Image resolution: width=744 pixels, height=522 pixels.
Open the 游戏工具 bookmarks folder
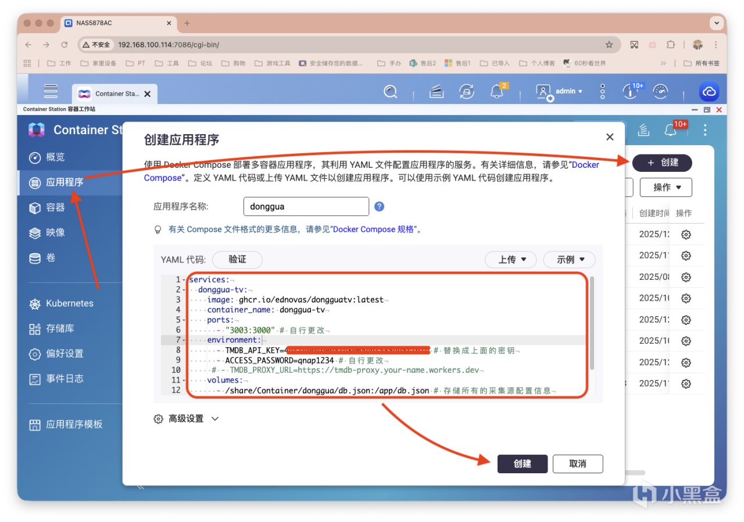[272, 63]
